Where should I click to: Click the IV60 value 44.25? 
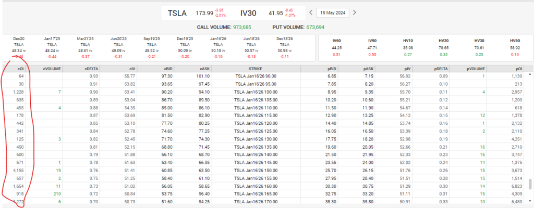pyautogui.click(x=337, y=47)
